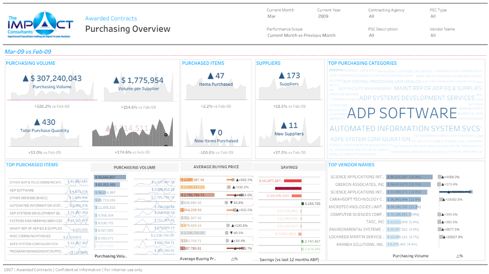Screen dimensions: 489x274
Task: Click the up triangle beside +309.6%
Action: pyautogui.click(x=443, y=214)
